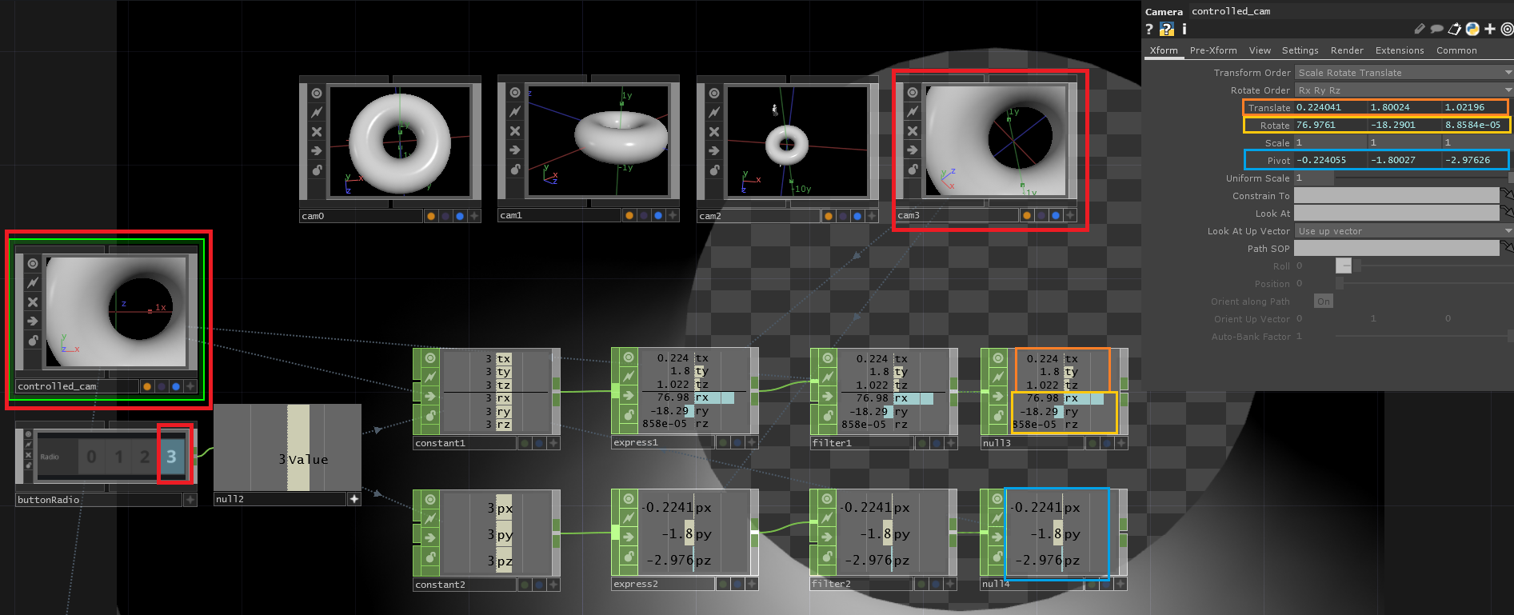This screenshot has height=615, width=1514.
Task: Click the lock flag on controlled_cam node
Action: [x=33, y=341]
